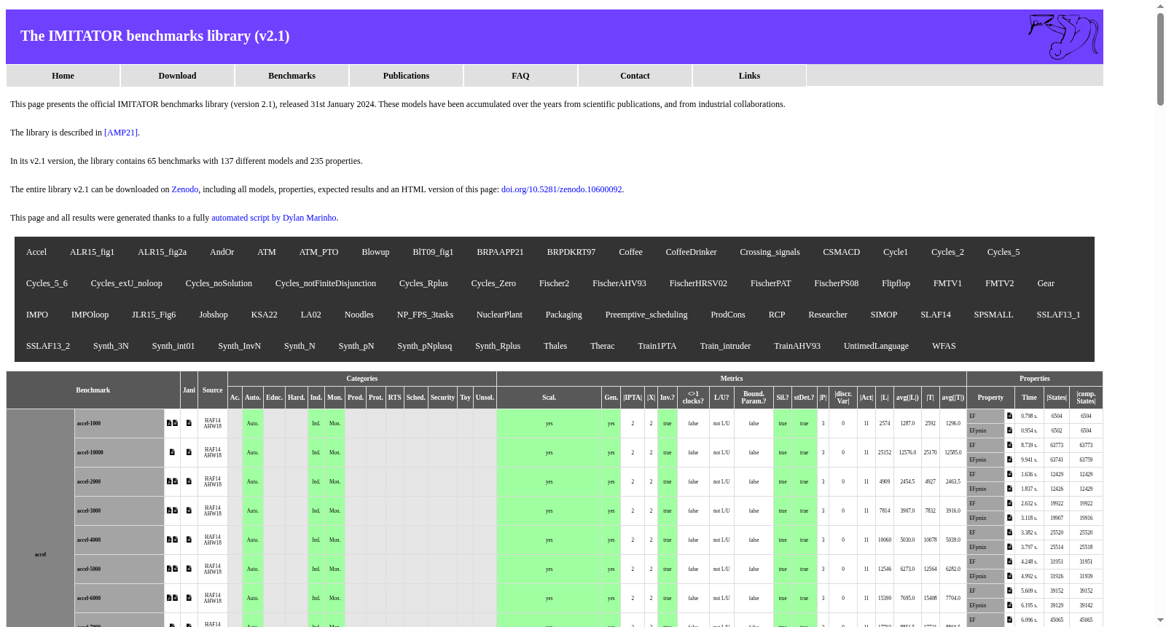Viewport: 1166px width, 627px height.
Task: Open the model file icon for accel-10000
Action: click(x=172, y=452)
